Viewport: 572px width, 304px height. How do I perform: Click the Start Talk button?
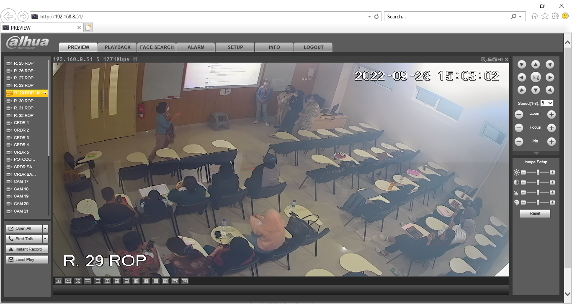pos(24,239)
